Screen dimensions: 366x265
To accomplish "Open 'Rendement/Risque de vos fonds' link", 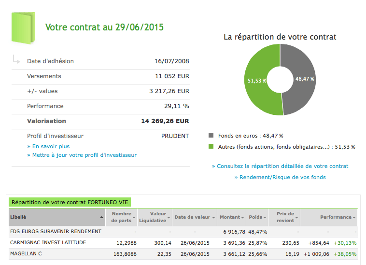I will [x=280, y=177].
